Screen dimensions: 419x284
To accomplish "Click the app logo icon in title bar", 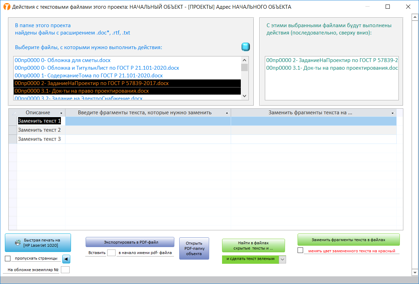I will tap(6, 7).
